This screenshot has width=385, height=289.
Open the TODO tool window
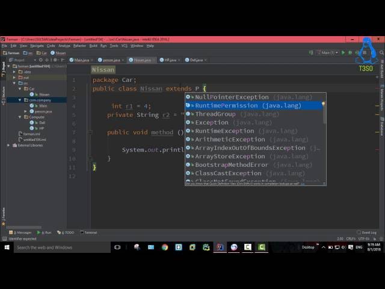coord(66,232)
